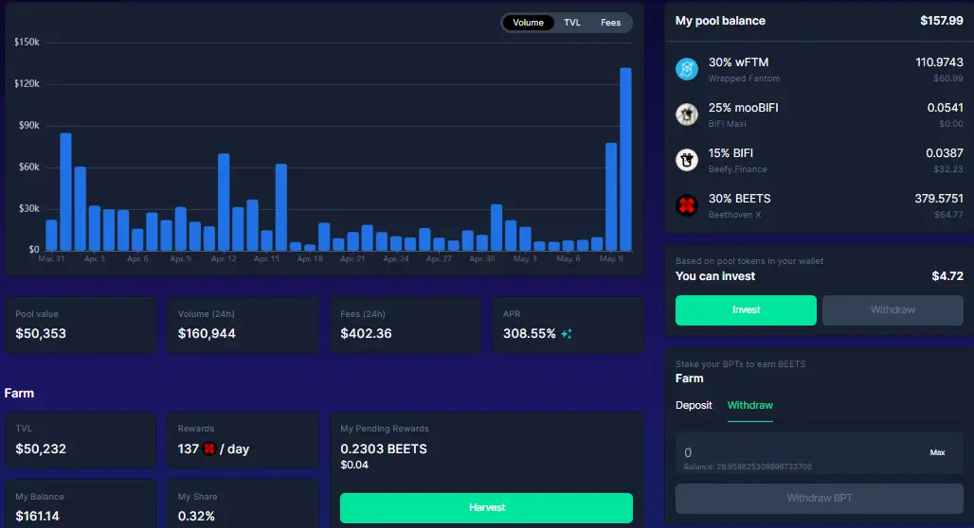Image resolution: width=974 pixels, height=528 pixels.
Task: Click the tallest volume bar at May 9
Action: [625, 160]
